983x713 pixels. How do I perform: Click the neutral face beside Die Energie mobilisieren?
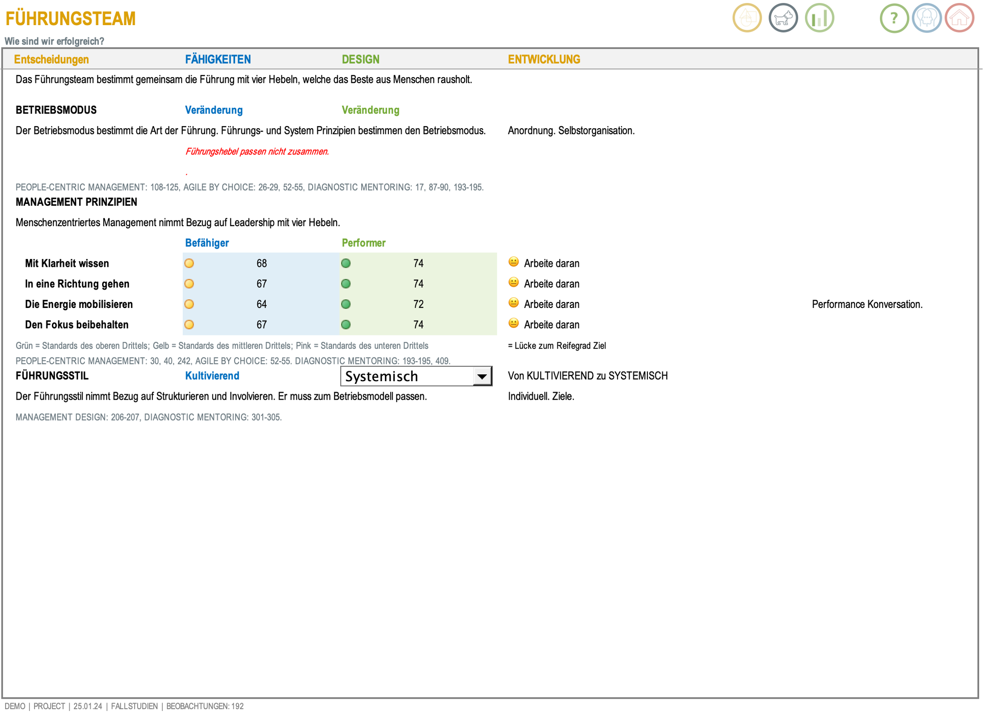coord(514,302)
